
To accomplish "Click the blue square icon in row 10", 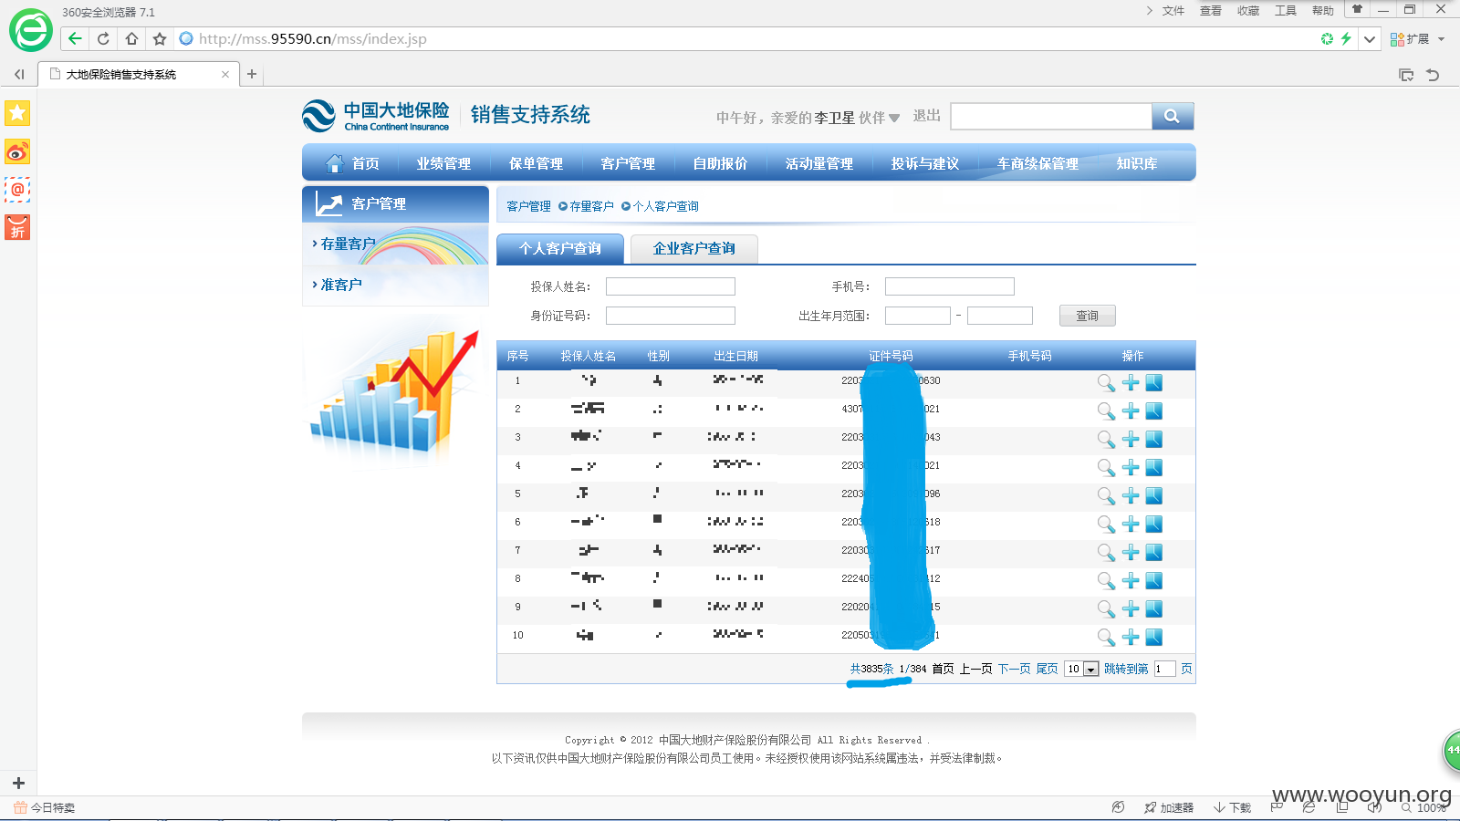I will point(1154,638).
